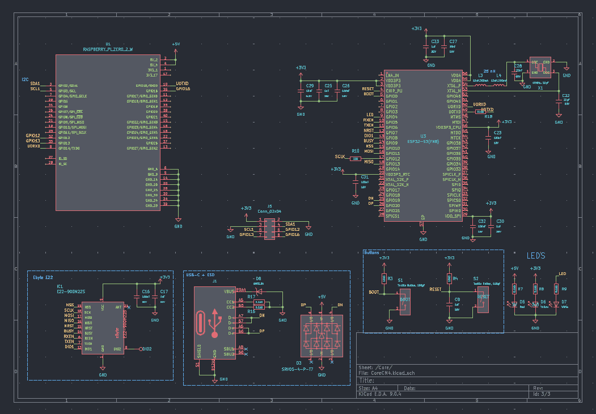Click the BOOT net label near S1
This screenshot has width=596, height=414.
point(374,292)
